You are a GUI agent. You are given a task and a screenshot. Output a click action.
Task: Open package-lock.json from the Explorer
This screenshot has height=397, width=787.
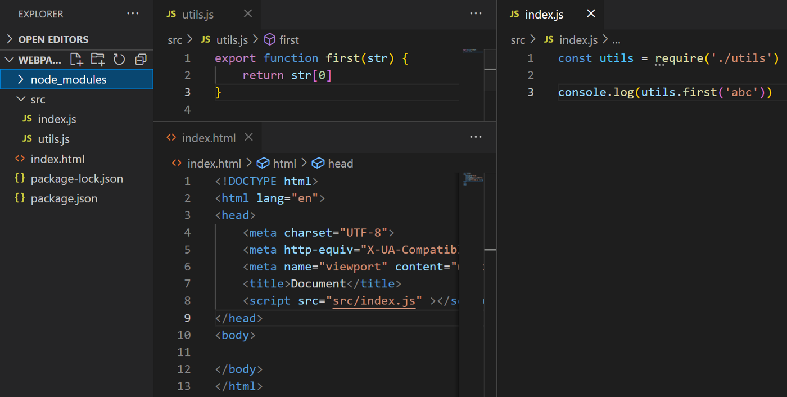pyautogui.click(x=76, y=178)
